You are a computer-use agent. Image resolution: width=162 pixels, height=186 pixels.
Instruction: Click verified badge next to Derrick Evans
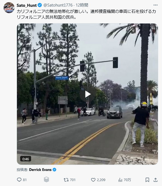(x=54, y=170)
